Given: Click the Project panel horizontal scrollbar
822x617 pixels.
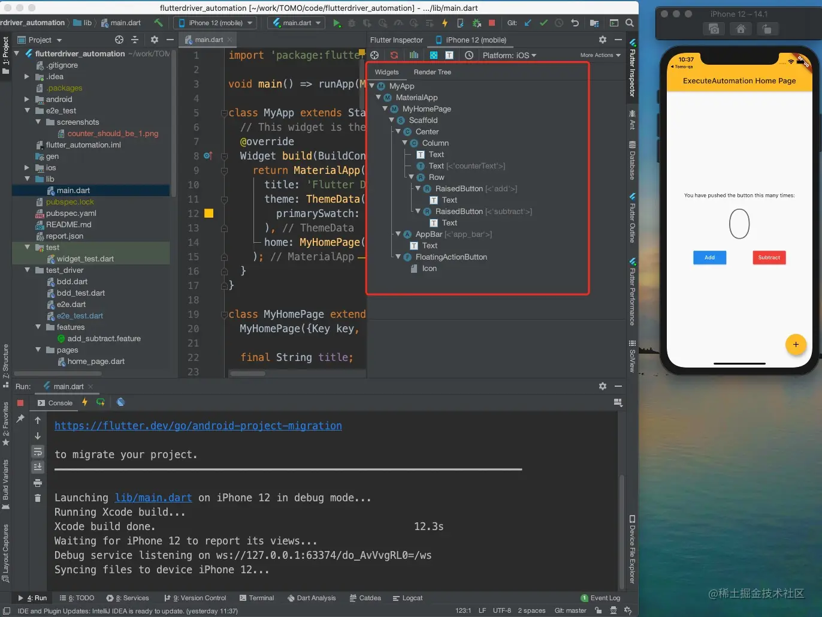Looking at the screenshot, I should pos(58,374).
